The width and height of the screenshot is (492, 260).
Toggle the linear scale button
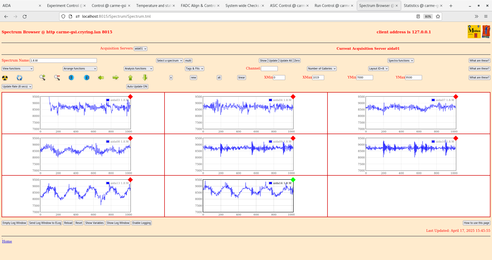point(241,77)
